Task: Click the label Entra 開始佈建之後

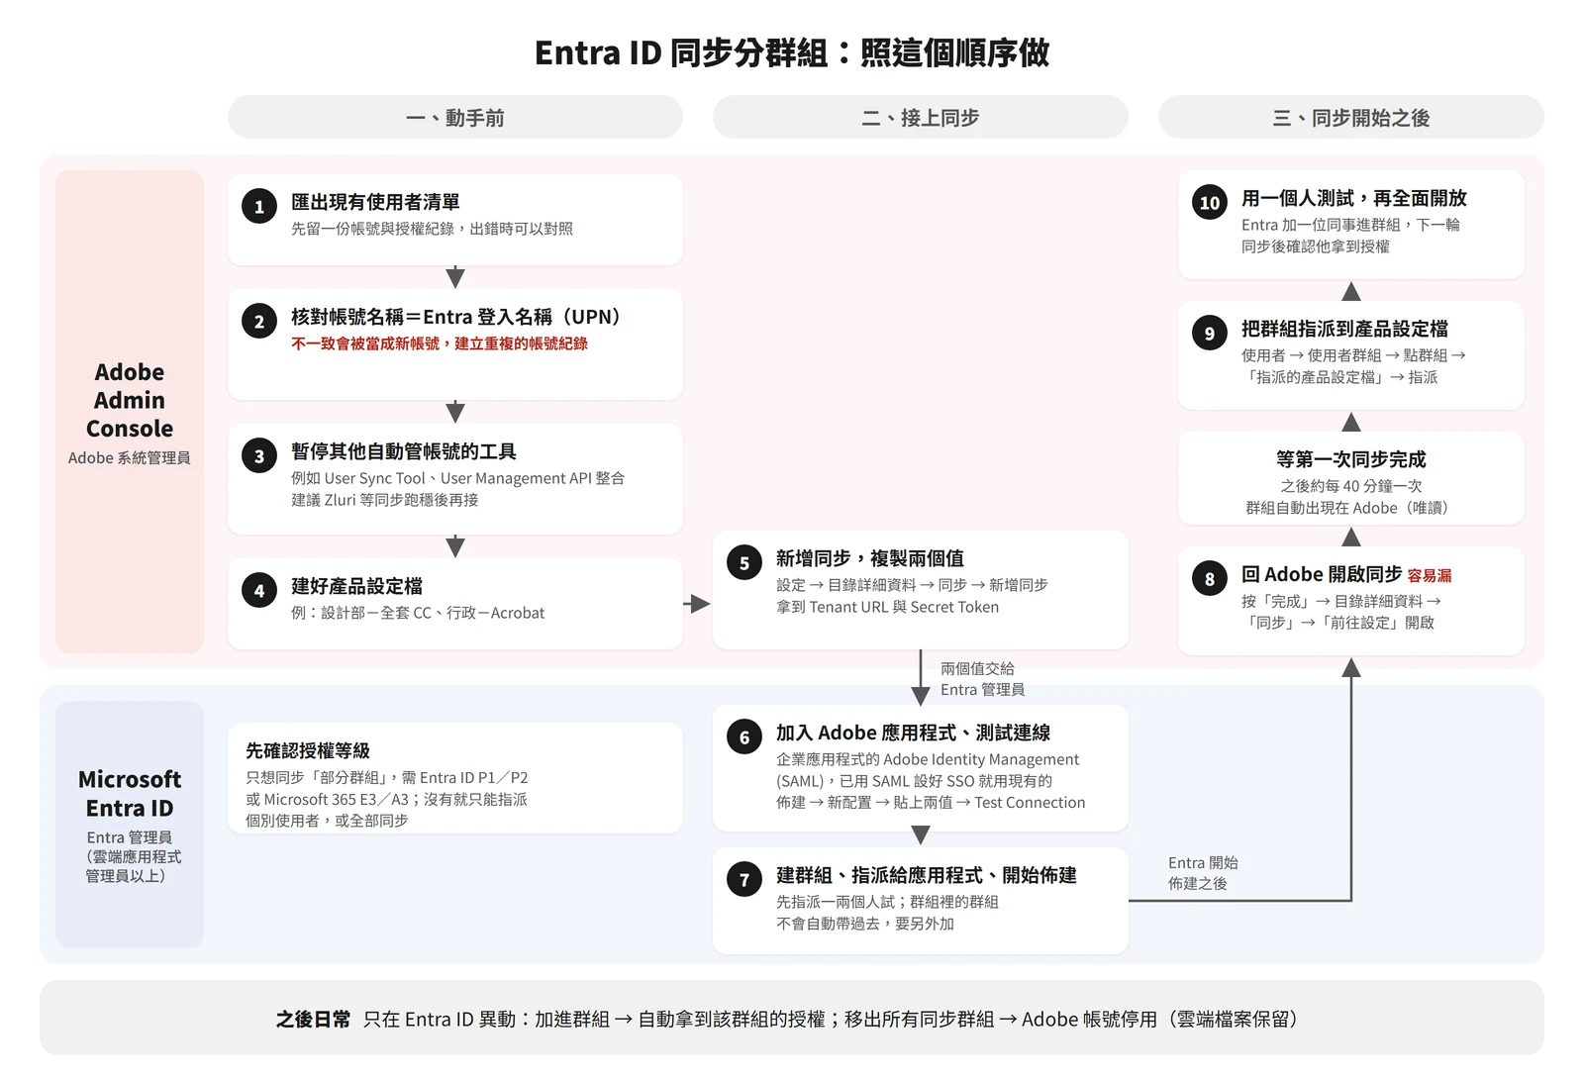Action: (1203, 873)
